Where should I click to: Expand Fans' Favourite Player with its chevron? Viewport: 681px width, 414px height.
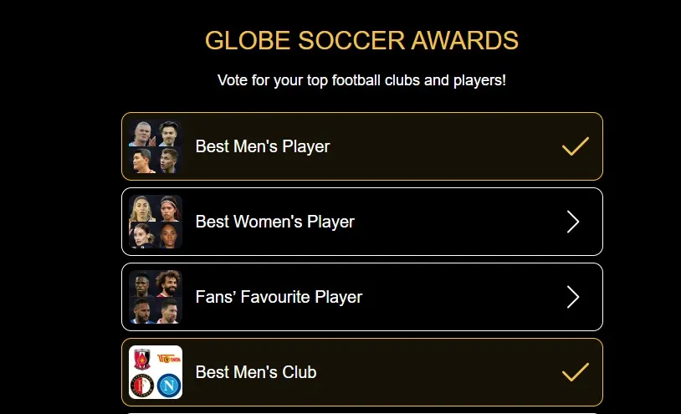[573, 297]
